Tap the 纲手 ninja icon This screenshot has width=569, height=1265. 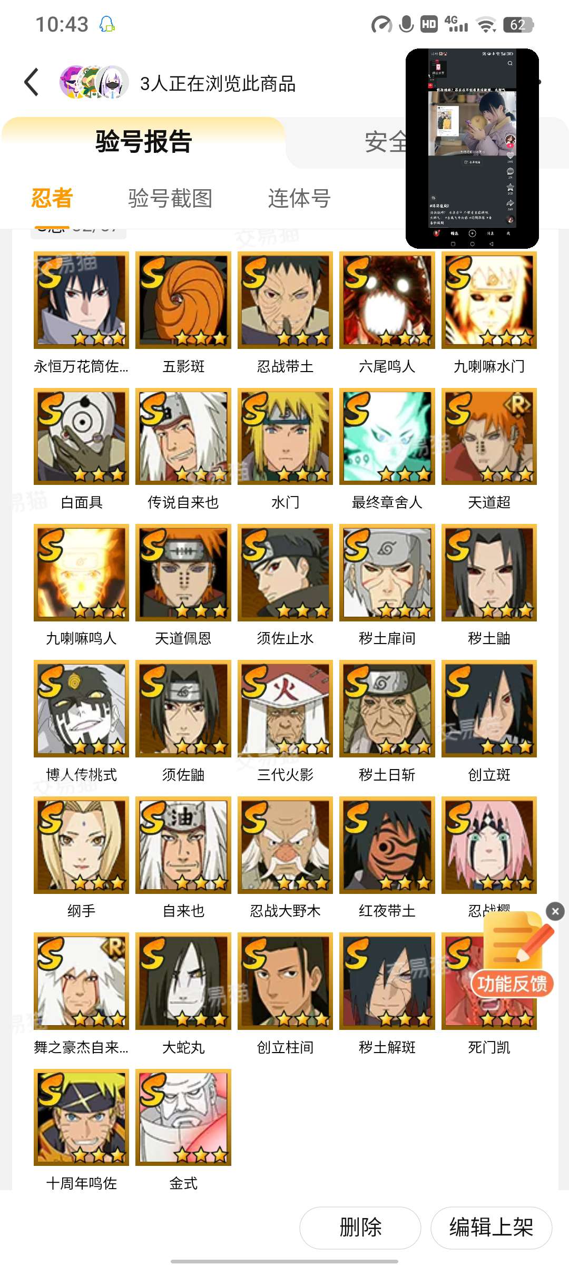tap(81, 845)
